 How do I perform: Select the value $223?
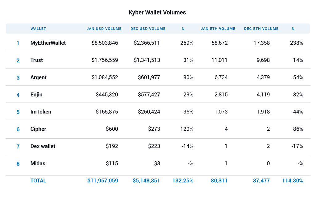154,146
